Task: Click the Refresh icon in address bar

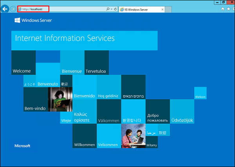Action: pos(115,9)
